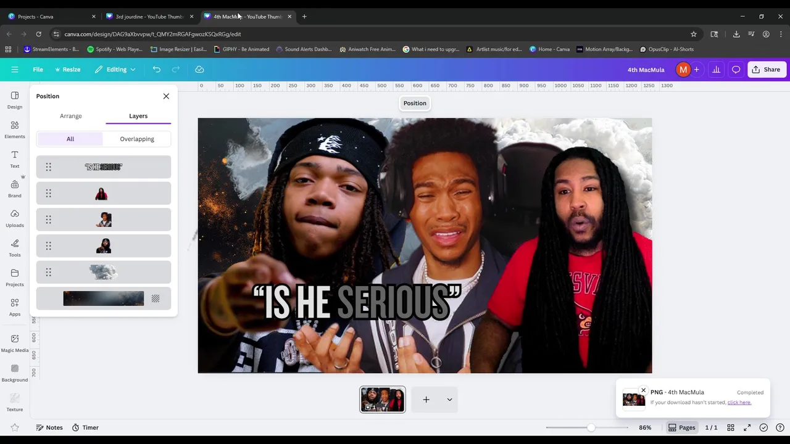Open the comments speech bubble icon
Viewport: 790px width, 444px height.
tap(736, 70)
